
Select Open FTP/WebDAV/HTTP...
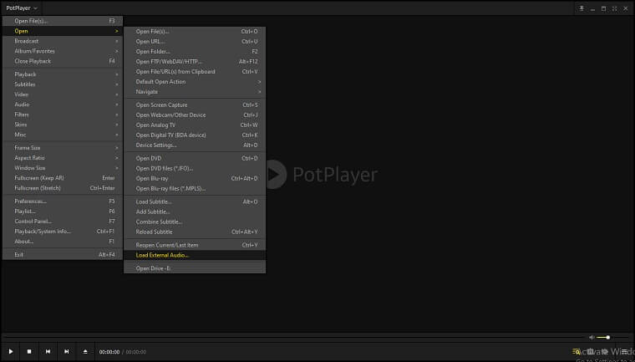tap(195, 62)
